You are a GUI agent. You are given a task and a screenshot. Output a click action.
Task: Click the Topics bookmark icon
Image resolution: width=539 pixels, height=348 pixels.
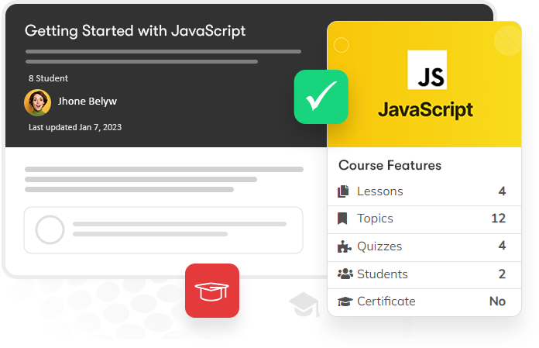pyautogui.click(x=342, y=219)
